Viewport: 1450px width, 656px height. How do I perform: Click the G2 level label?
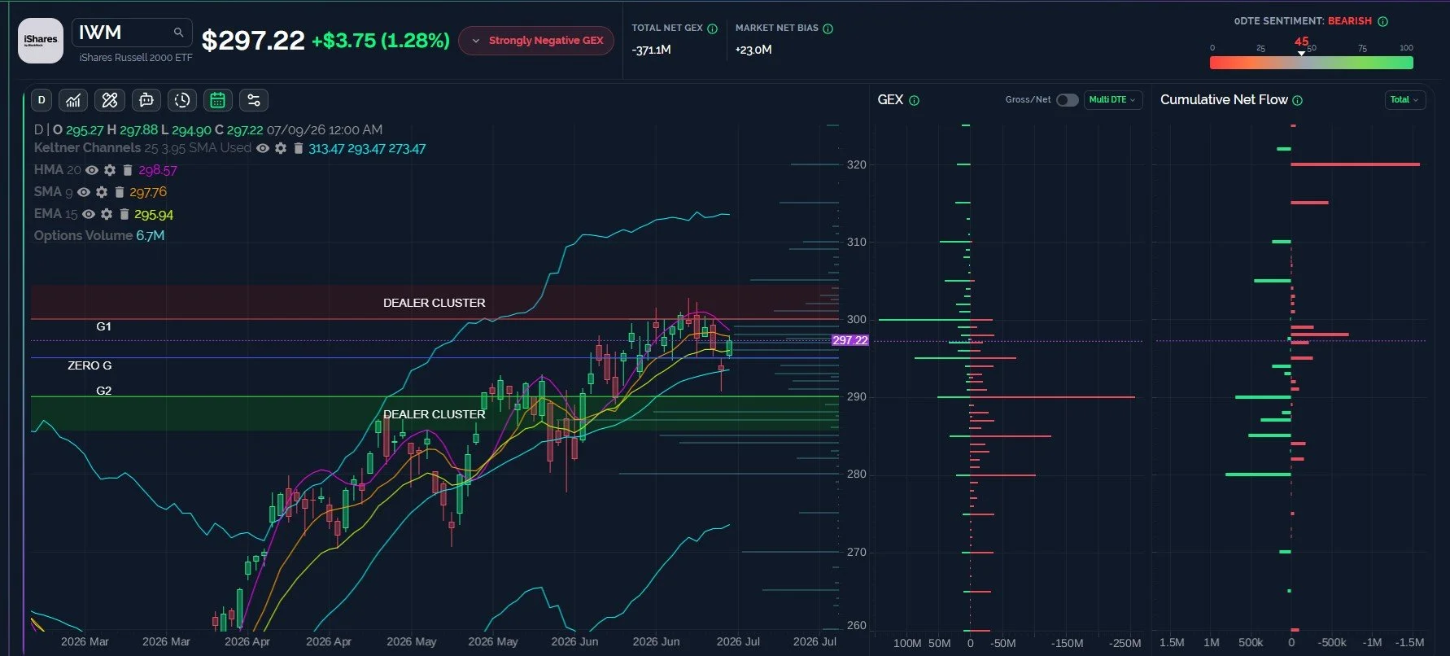[x=103, y=391]
